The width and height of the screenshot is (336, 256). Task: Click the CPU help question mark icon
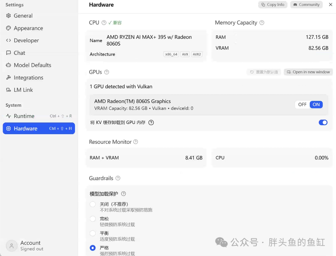click(104, 23)
